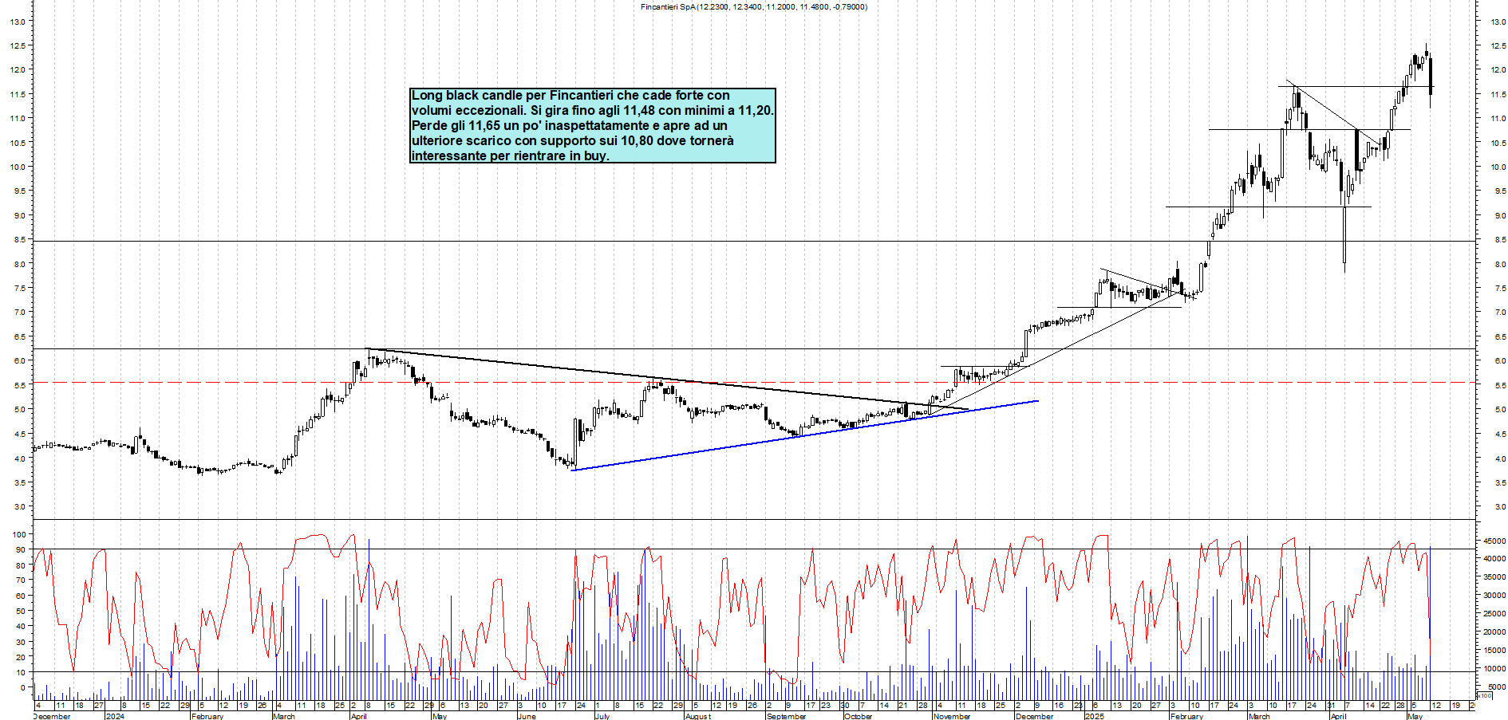Click the 60 oscillator level label

(x=20, y=596)
